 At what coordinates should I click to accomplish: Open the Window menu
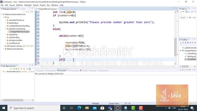pos(55,5)
